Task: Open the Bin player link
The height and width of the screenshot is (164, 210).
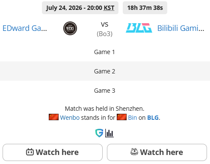Action: (133, 118)
